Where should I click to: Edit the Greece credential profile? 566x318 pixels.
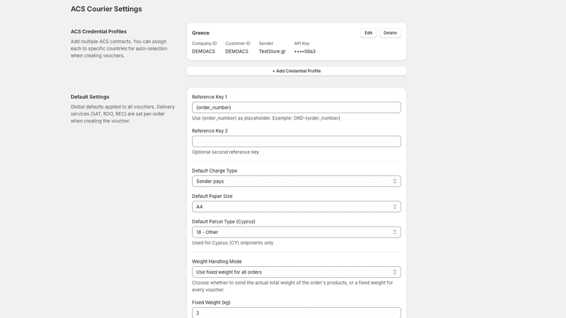point(368,33)
